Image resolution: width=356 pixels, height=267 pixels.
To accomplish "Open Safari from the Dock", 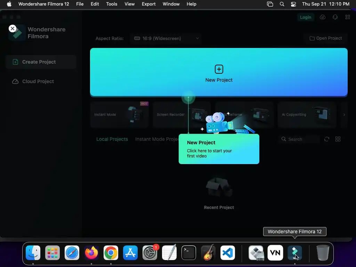I will tap(72, 253).
